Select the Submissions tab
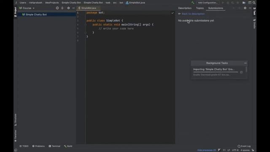 (216, 8)
